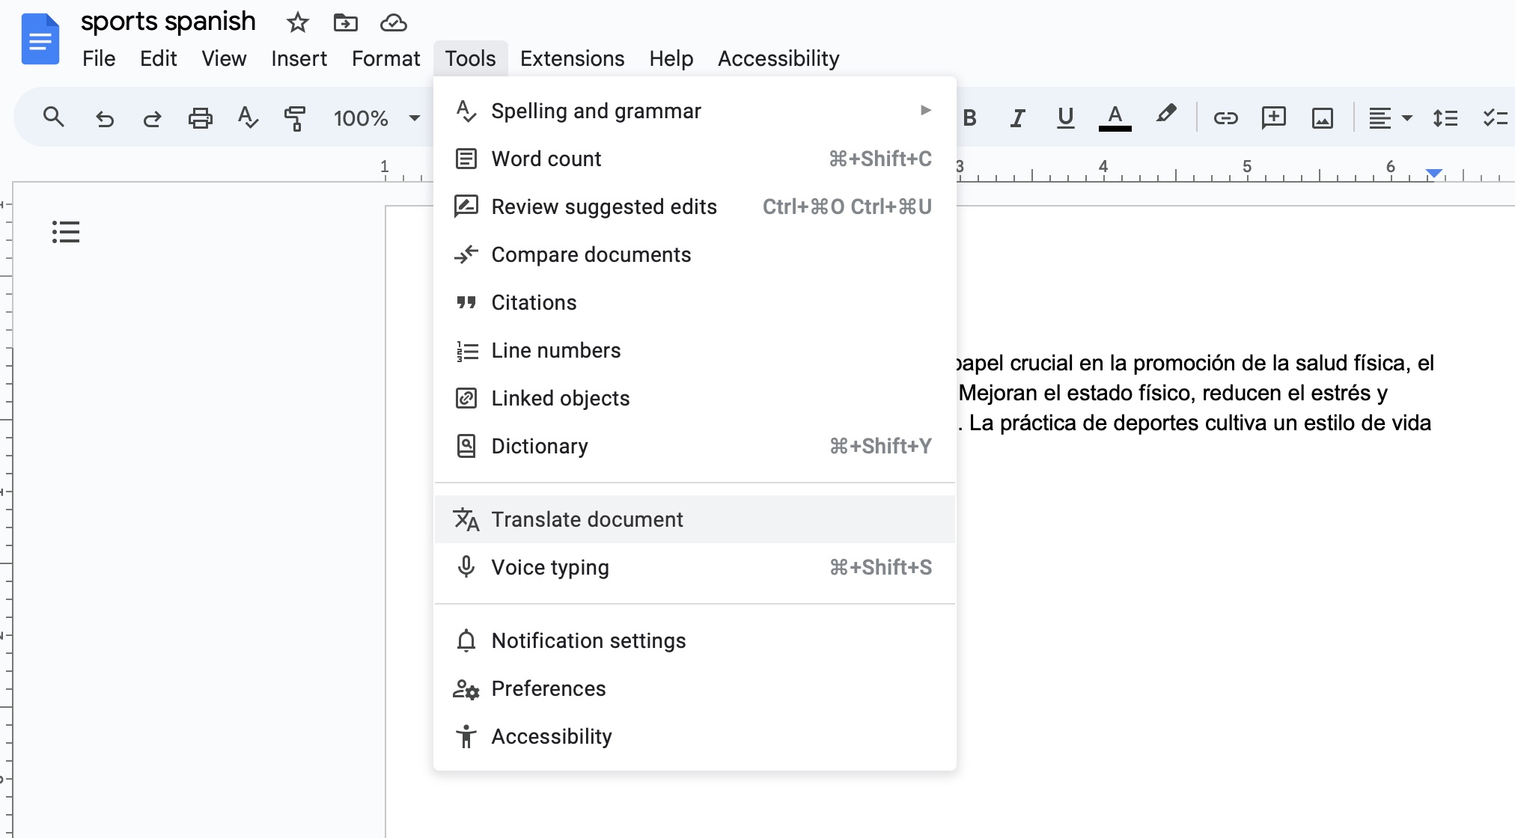
Task: Open the View menu
Action: (224, 58)
